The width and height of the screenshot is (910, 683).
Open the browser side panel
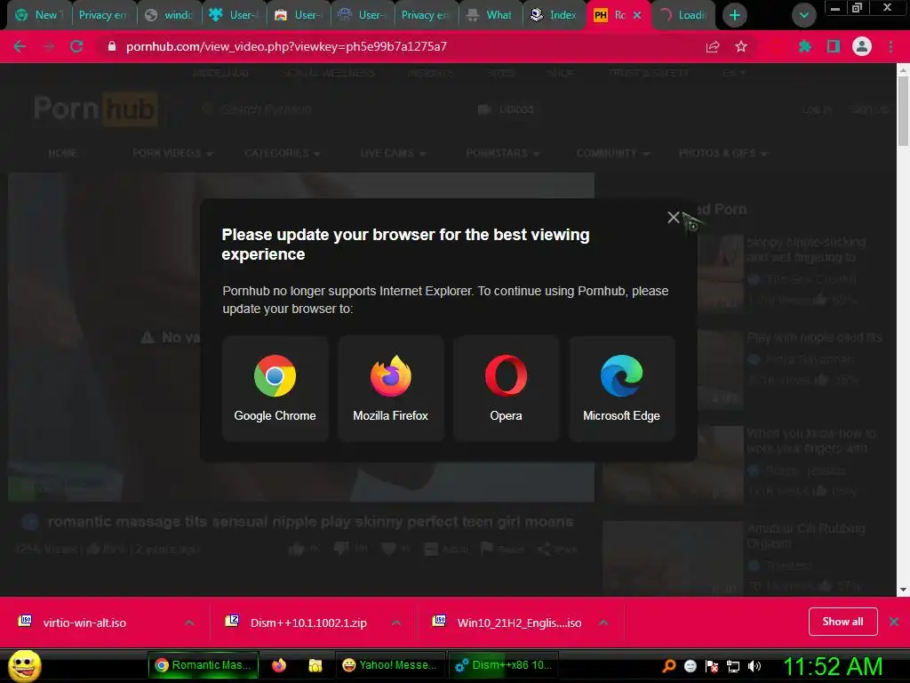tap(834, 46)
